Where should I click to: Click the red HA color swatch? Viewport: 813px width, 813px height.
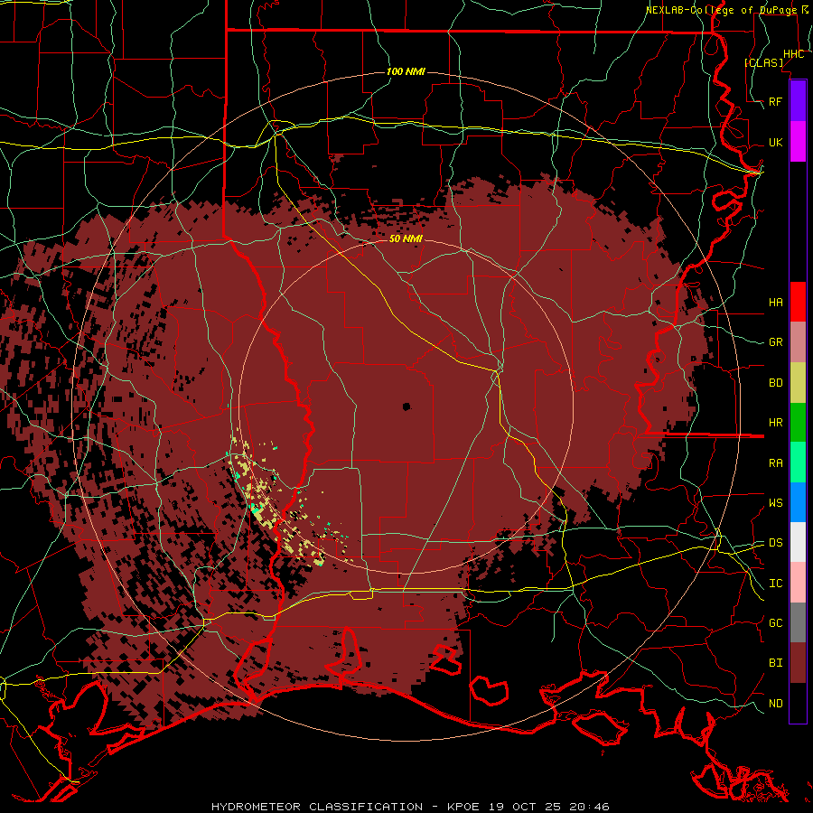tap(798, 302)
